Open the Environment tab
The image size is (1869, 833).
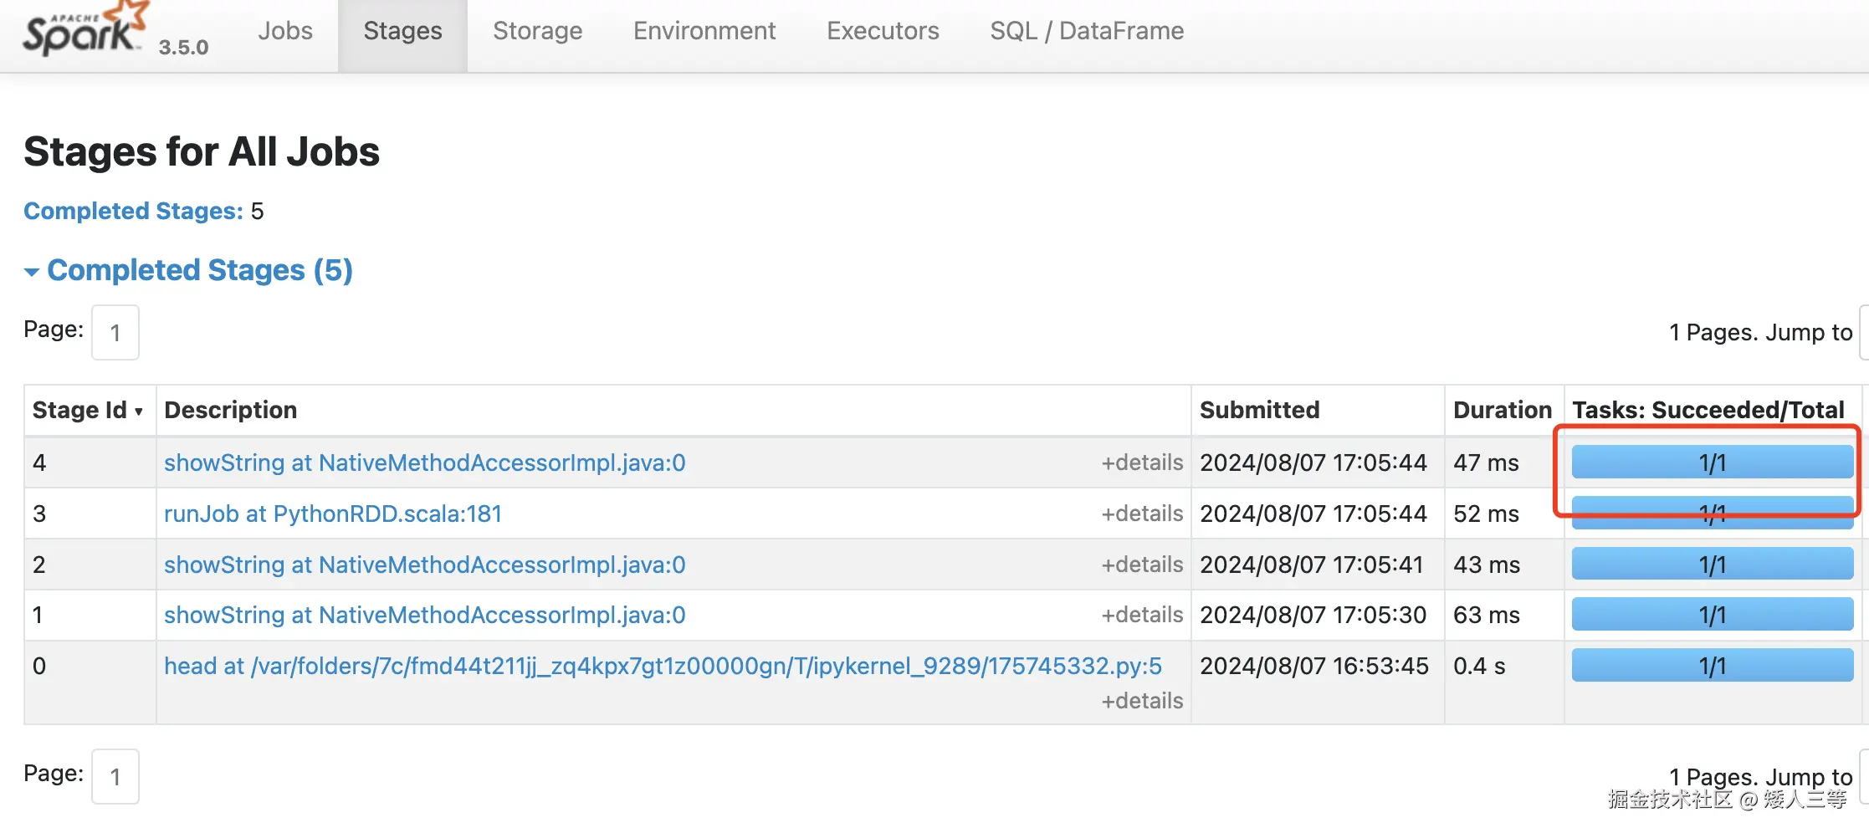[704, 32]
